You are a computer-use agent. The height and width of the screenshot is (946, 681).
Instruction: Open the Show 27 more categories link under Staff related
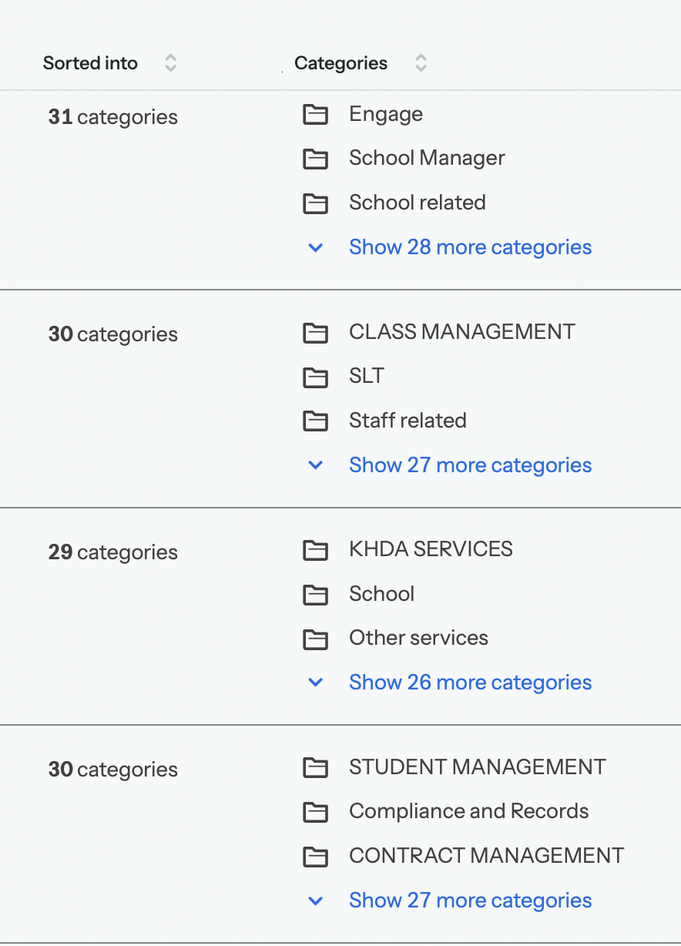470,465
